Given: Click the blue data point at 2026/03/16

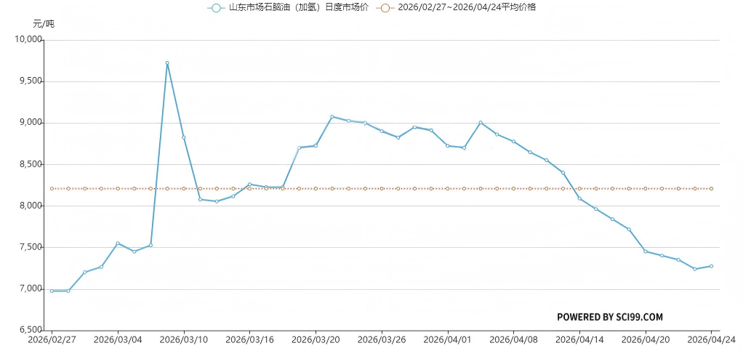Looking at the screenshot, I should pos(249,185).
